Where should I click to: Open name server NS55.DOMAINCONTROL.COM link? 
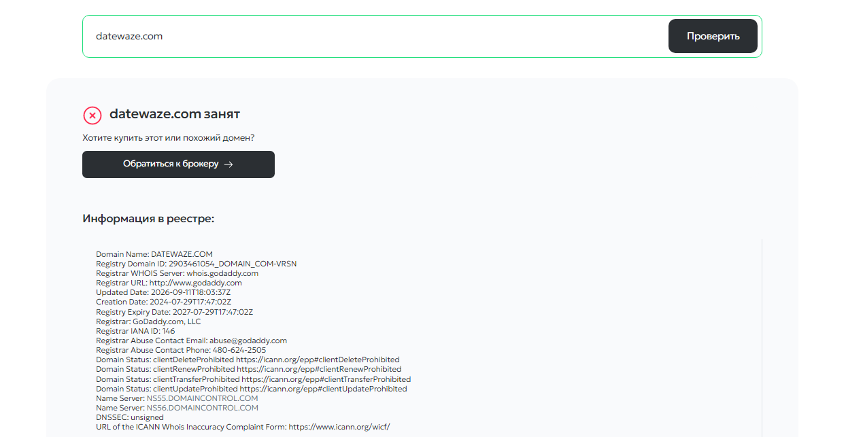point(203,398)
